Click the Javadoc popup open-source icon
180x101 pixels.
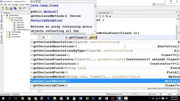40,1
